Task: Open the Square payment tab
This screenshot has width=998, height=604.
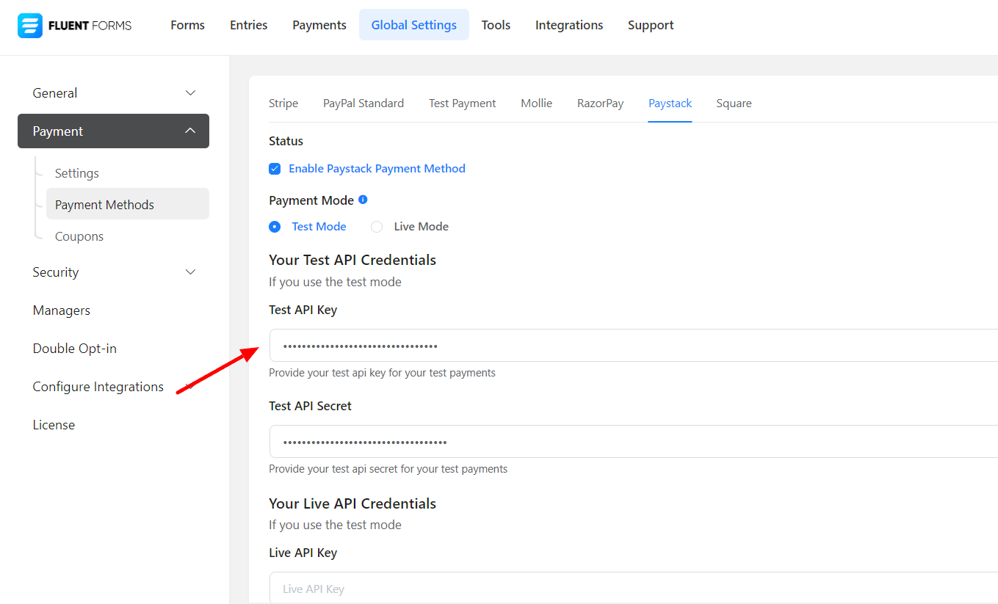Action: [x=734, y=103]
